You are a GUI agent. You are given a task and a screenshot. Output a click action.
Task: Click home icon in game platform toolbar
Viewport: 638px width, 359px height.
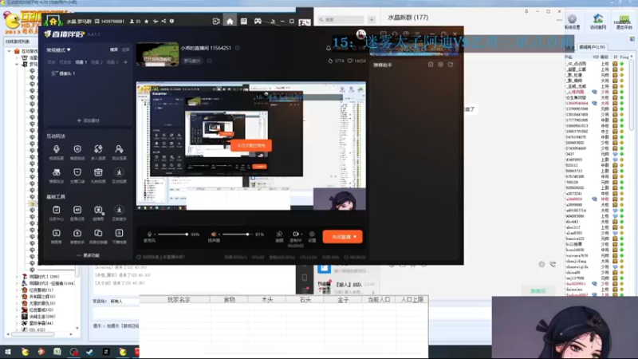[230, 22]
